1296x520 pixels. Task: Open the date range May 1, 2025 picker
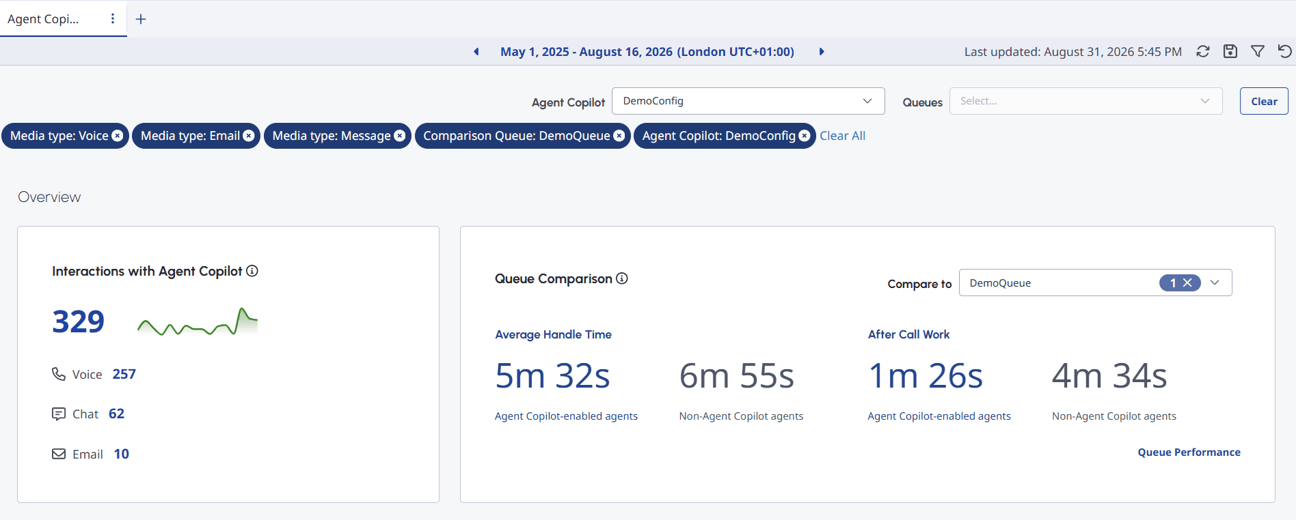pos(647,52)
